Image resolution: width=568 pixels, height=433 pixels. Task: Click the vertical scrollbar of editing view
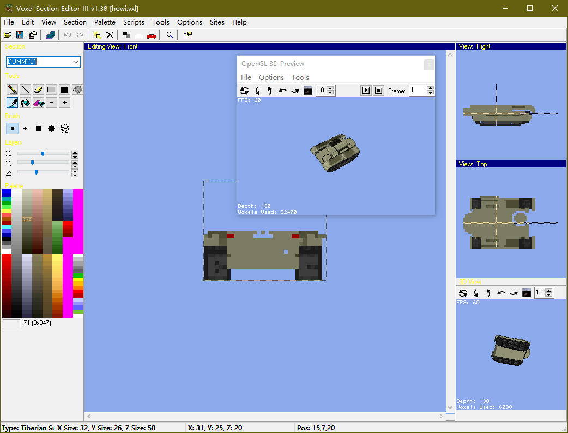pyautogui.click(x=450, y=231)
